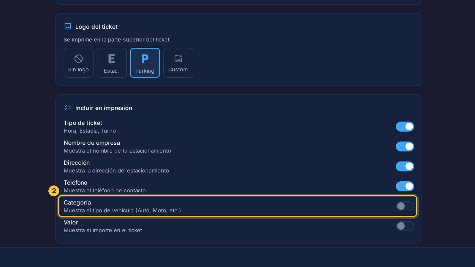Viewport: 475px width, 267px height.
Task: Switch off the Teléfono toggle
Action: pyautogui.click(x=405, y=186)
